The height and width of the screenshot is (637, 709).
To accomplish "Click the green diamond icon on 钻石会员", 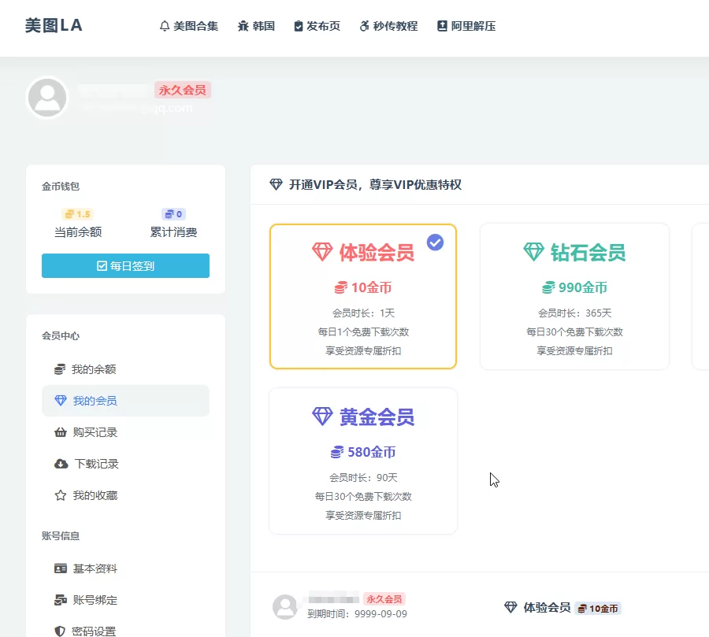I will click(x=533, y=252).
